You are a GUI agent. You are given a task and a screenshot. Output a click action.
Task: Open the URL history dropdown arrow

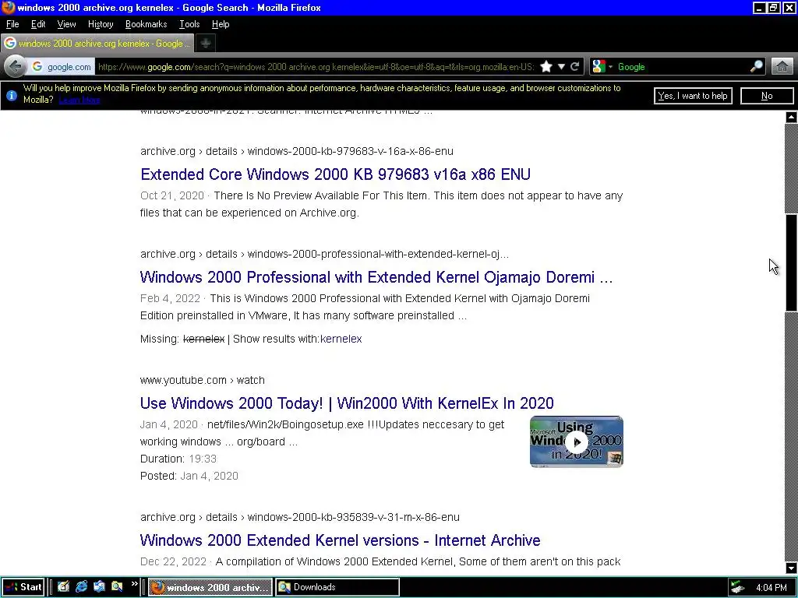coord(561,67)
